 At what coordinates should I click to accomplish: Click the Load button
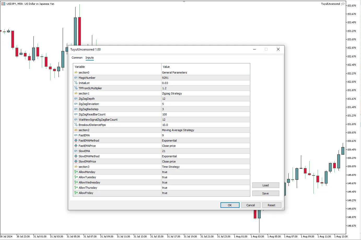[265, 185]
